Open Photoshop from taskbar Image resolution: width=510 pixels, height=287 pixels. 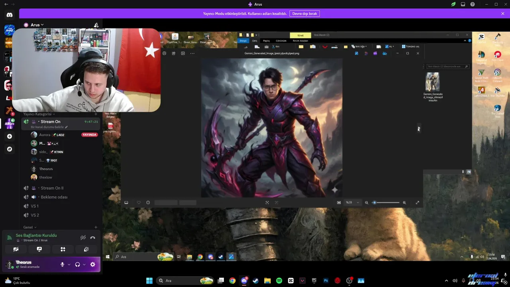[x=326, y=281]
